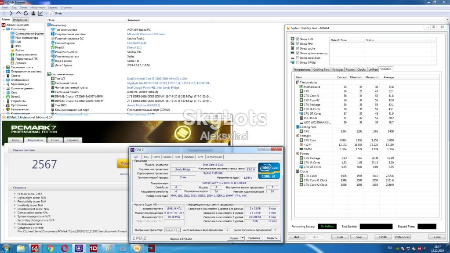
Task: Launch Google Chrome from the taskbar
Action: pos(50,248)
